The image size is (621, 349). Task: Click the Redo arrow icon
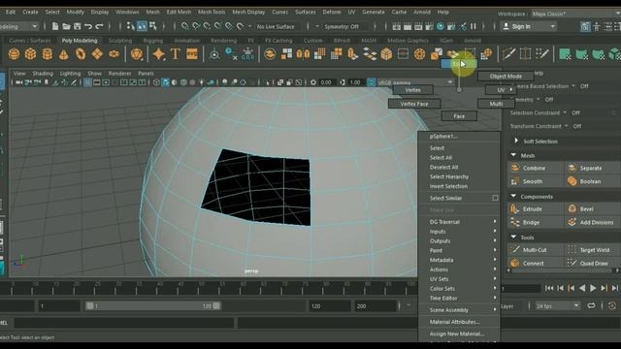tap(99, 26)
